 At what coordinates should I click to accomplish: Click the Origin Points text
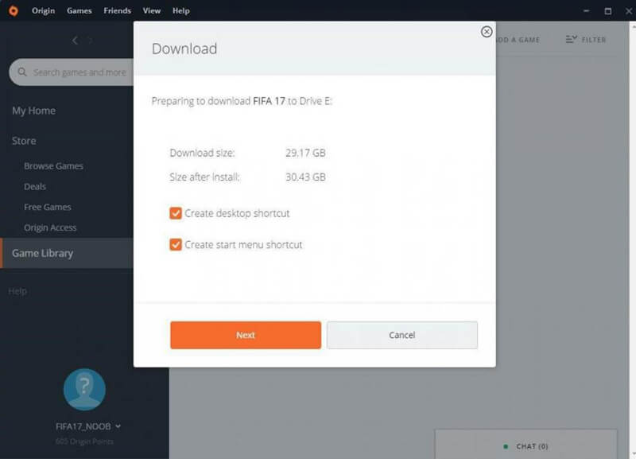coord(84,441)
